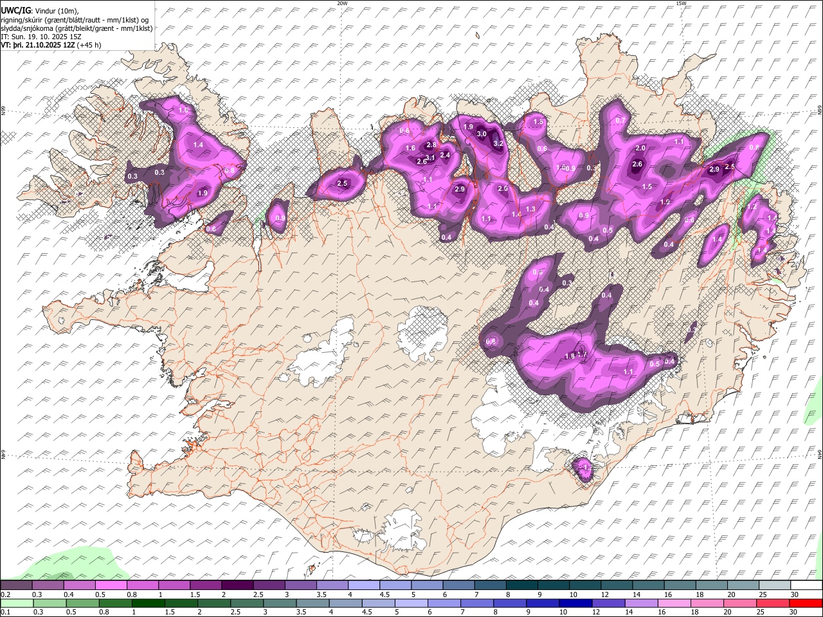
Task: Click the 'UWC/IG: Vindur (10m),' title line
Action: [x=38, y=10]
